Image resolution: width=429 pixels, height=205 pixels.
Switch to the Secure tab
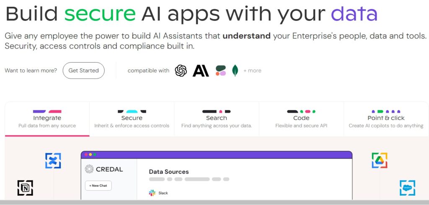pyautogui.click(x=132, y=119)
